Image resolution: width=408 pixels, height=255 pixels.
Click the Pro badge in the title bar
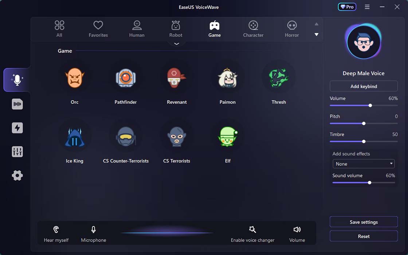pos(346,7)
